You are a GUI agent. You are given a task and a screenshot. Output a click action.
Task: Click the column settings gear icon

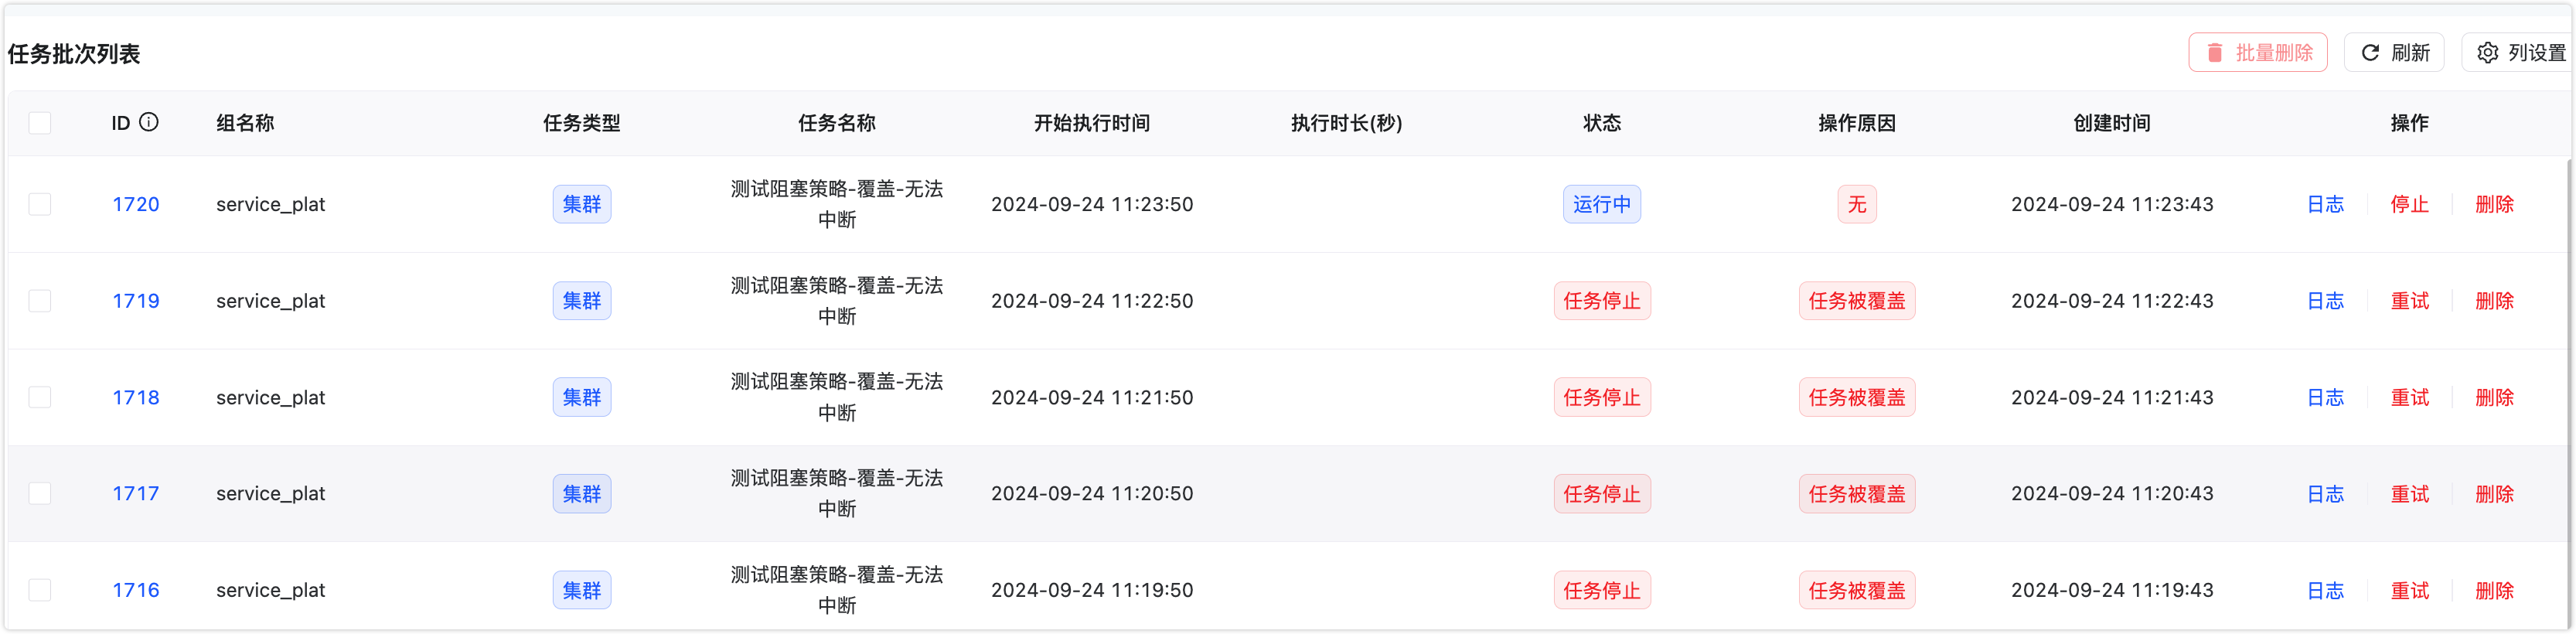point(2488,53)
